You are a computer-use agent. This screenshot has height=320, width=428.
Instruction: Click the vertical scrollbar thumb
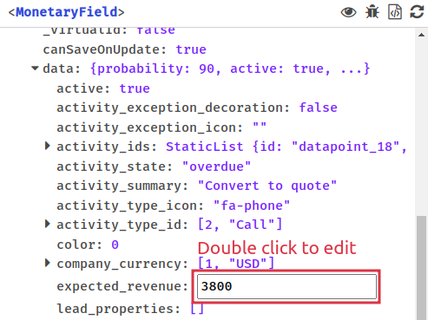(421, 267)
